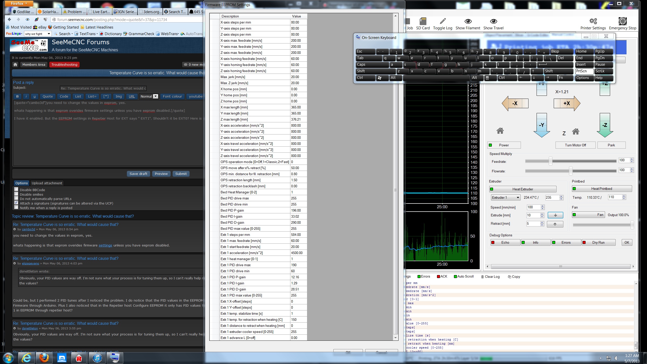Screen dimensions: 647x364
Task: Click the Show Travel eye icon
Action: [x=493, y=21]
